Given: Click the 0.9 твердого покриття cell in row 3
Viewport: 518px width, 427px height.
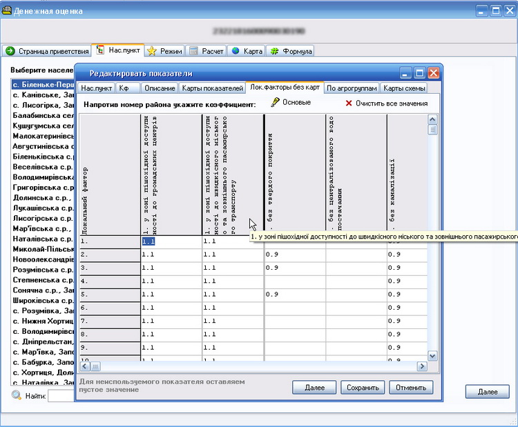Looking at the screenshot, I should coord(295,268).
